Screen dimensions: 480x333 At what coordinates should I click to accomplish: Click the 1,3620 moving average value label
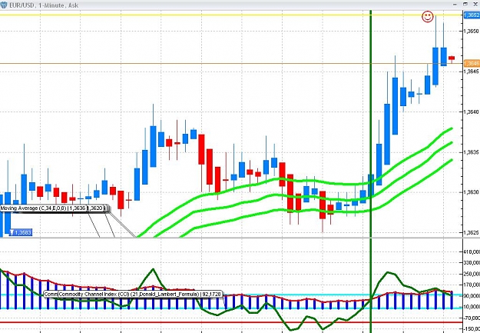(x=97, y=208)
